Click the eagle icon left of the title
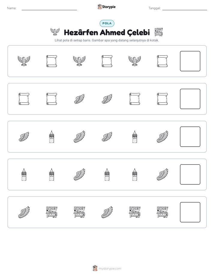The height and width of the screenshot is (277, 214). [55, 32]
